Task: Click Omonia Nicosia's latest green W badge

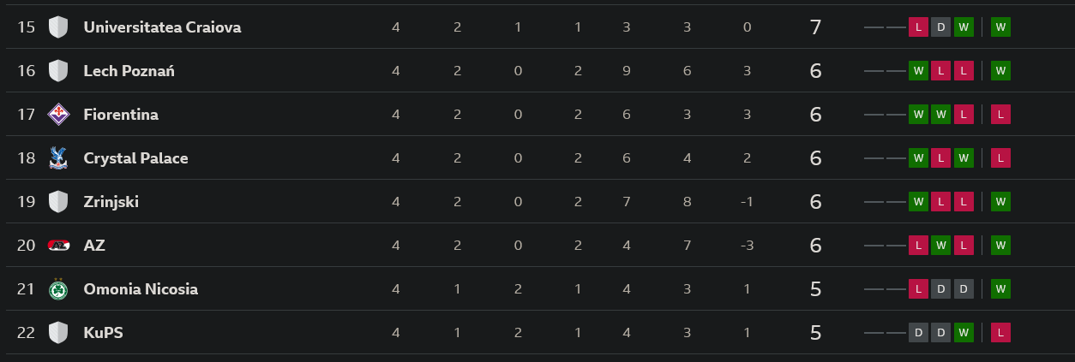Action: click(1000, 289)
